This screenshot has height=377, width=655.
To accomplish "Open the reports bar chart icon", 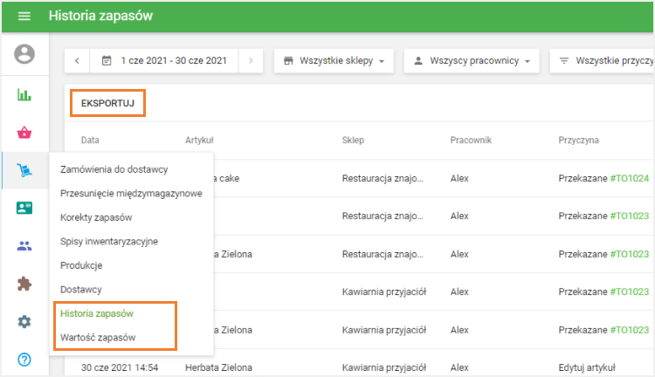I will tap(24, 95).
